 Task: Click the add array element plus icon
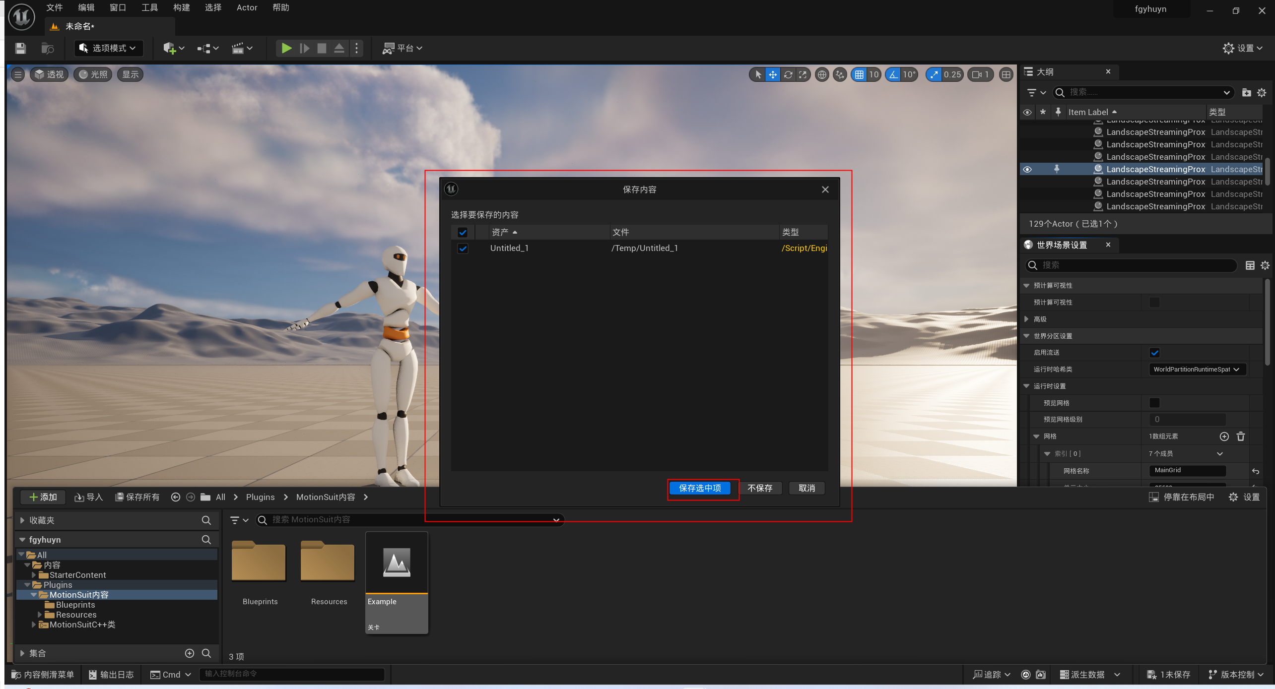1224,437
